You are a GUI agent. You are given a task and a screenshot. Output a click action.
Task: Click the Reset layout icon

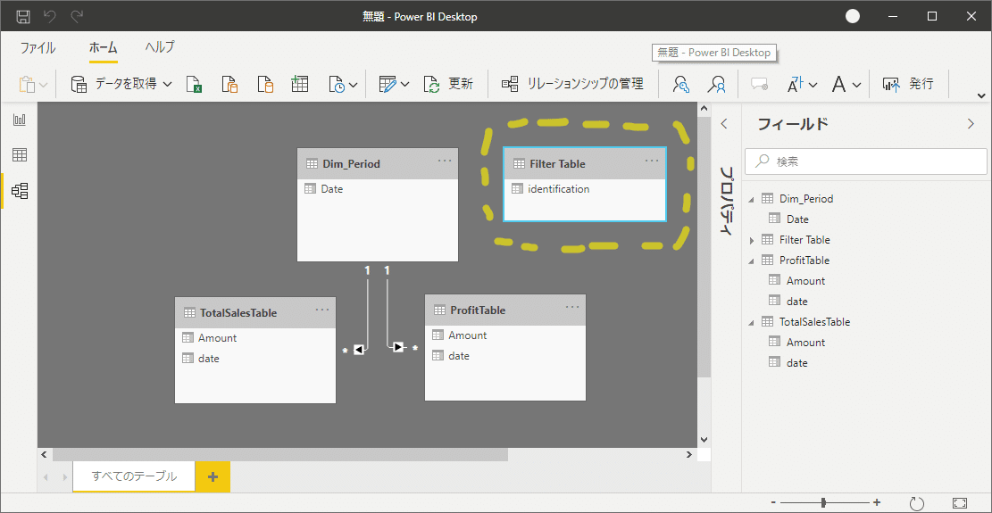point(916,503)
